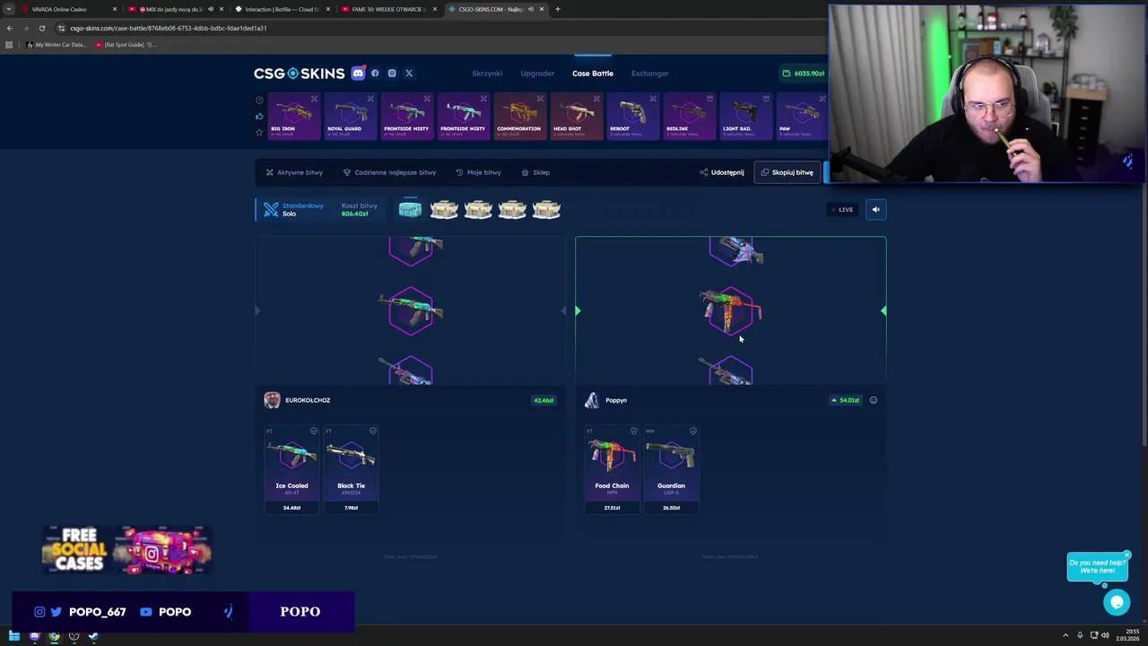
Task: Select the clock recent-drops filter icon
Action: coord(259,100)
